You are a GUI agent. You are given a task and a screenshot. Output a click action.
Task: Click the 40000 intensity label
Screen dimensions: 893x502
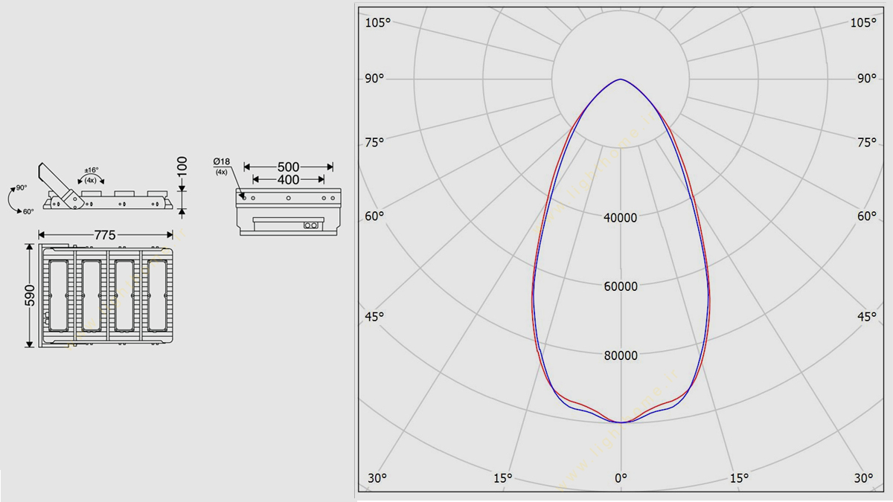pos(621,218)
